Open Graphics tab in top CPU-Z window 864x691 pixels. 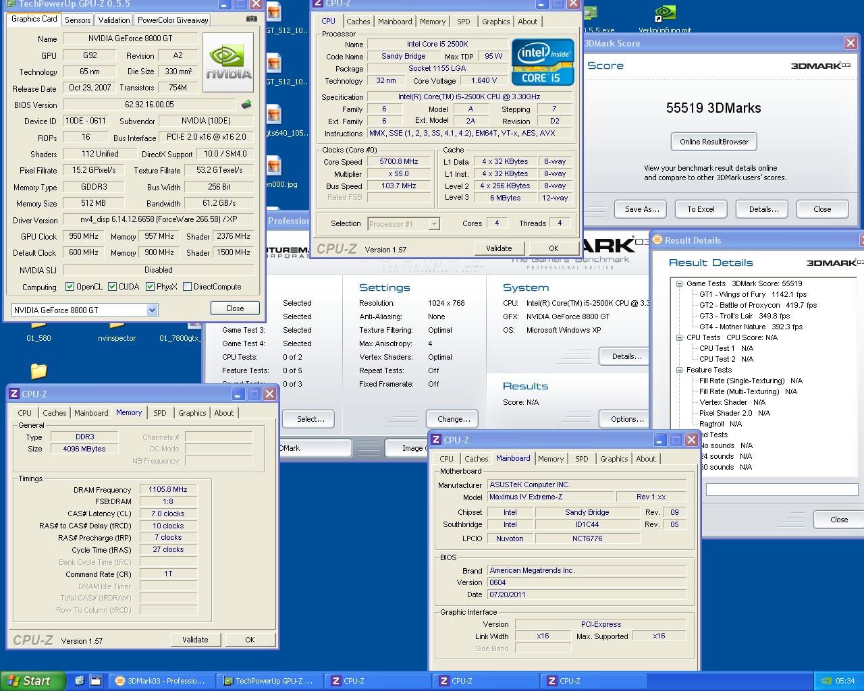tap(495, 22)
